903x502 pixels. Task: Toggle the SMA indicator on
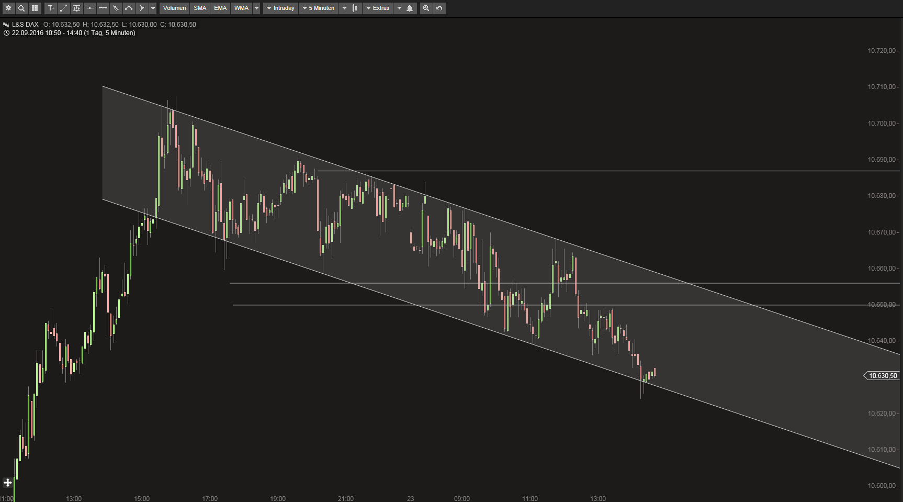click(200, 8)
